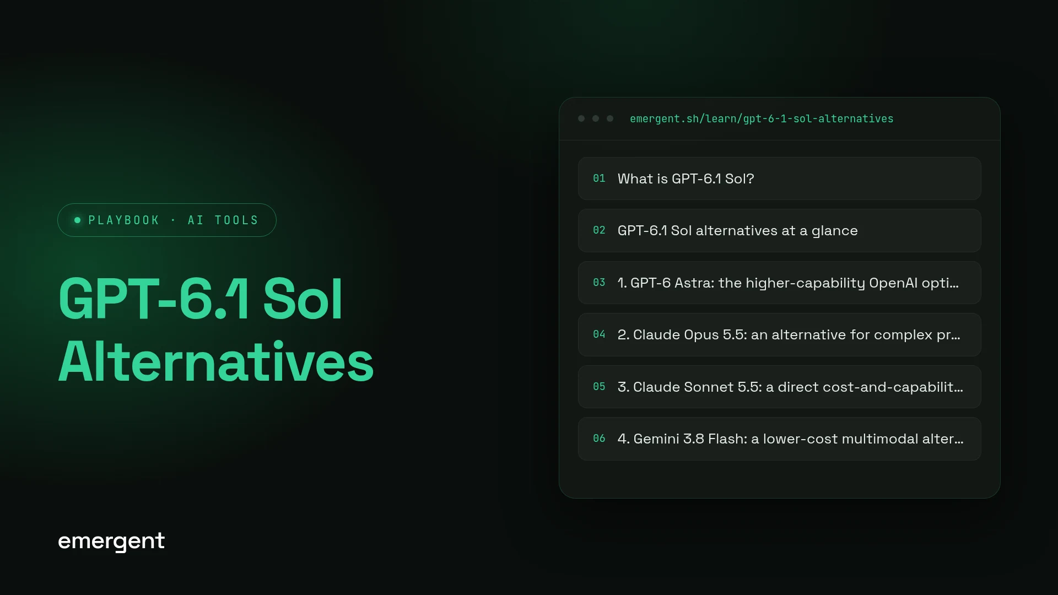Click the 'PLAYBOOK · AI TOOLS' pill badge

[167, 220]
